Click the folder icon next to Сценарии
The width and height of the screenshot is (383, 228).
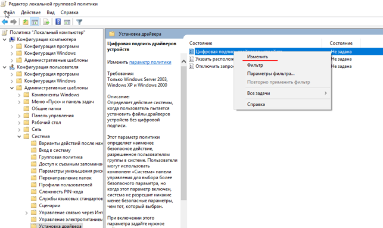(x=34, y=205)
